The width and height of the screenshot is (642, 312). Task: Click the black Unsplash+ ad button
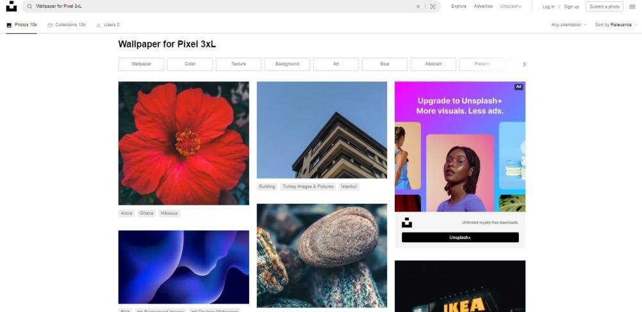click(460, 238)
